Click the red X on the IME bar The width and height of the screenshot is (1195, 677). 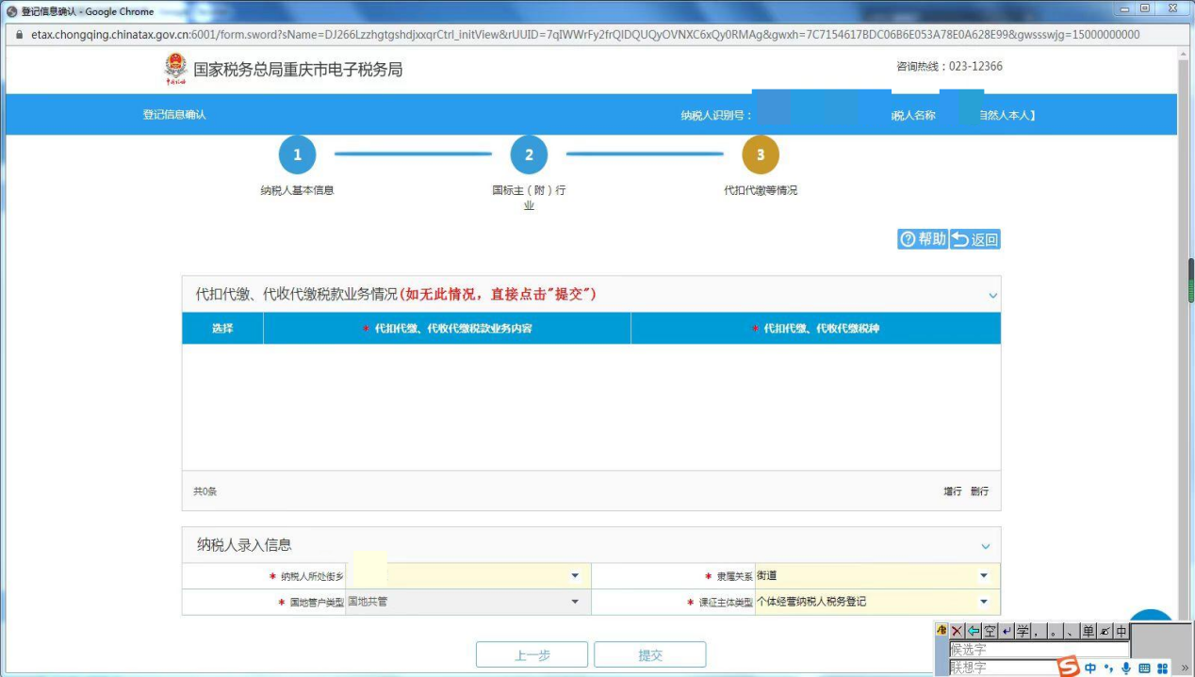[x=957, y=631]
